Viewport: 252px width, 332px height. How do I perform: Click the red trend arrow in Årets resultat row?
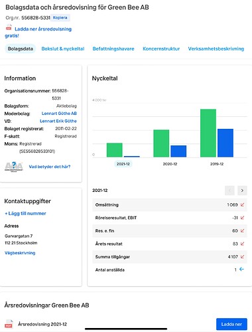(x=242, y=244)
